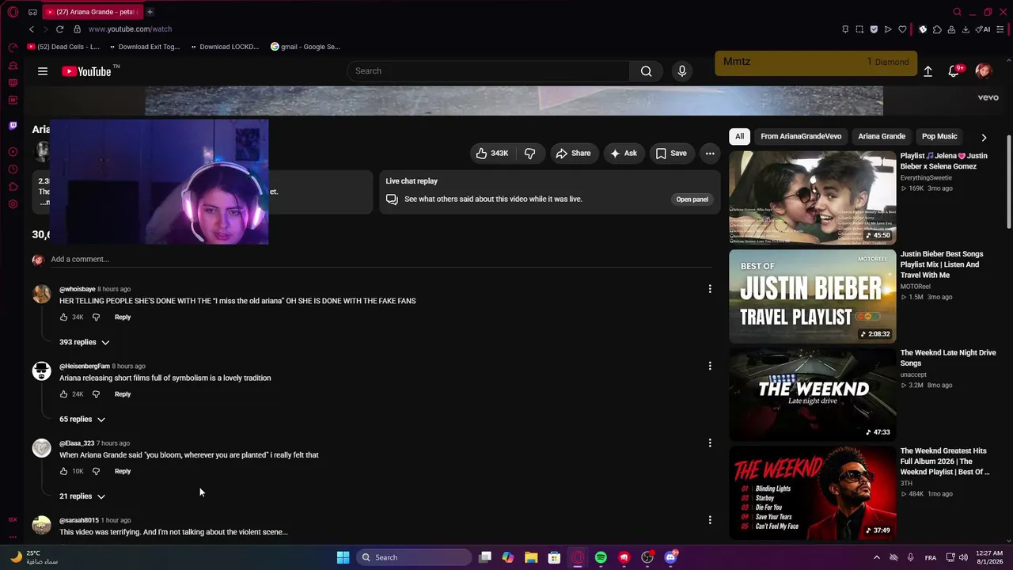
Task: Open the Twitch sidebar panel
Action: (13, 126)
